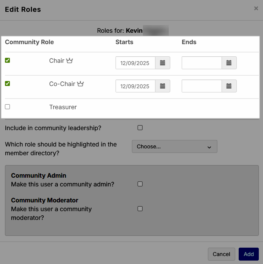This screenshot has width=263, height=264.
Task: Click the Co-Chair Ends date field
Action: (x=201, y=86)
